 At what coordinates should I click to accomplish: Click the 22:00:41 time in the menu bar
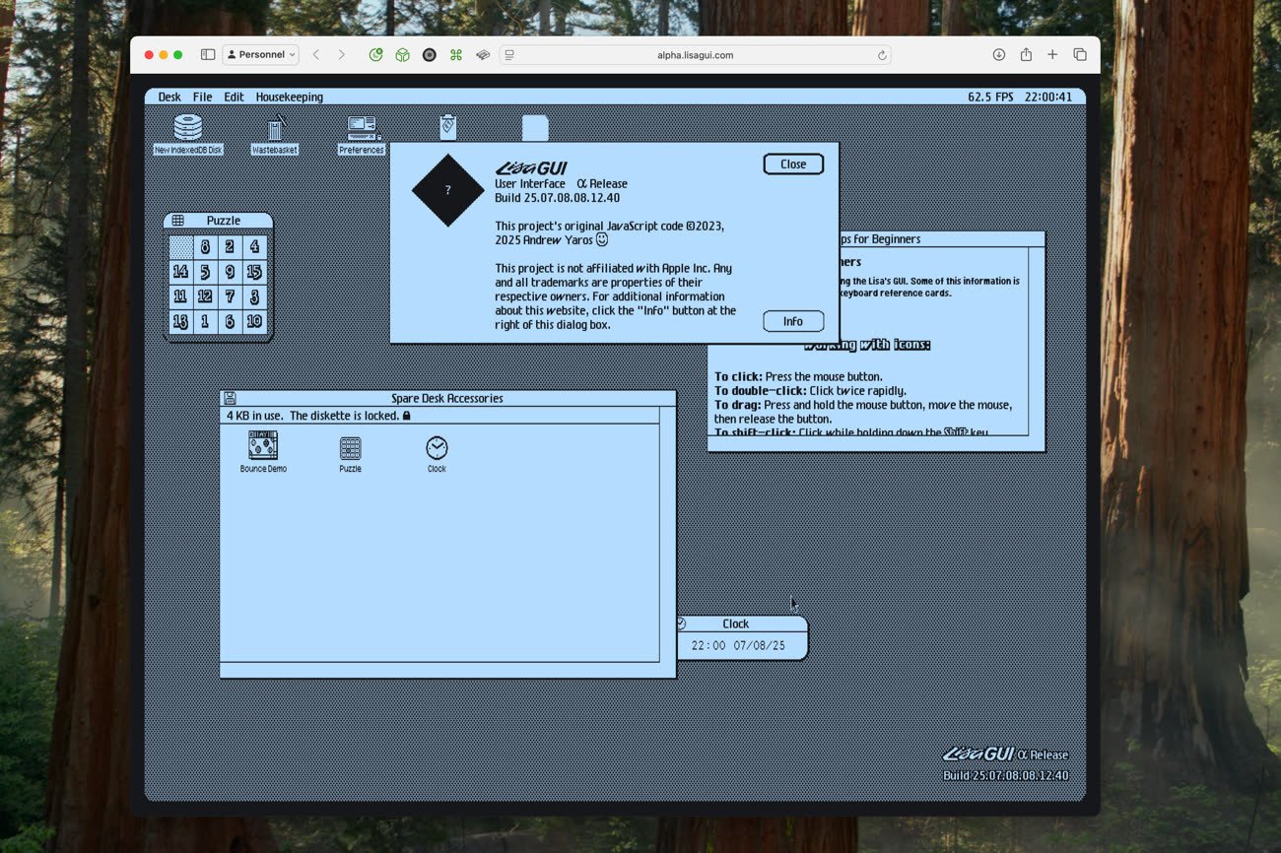[x=1047, y=97]
